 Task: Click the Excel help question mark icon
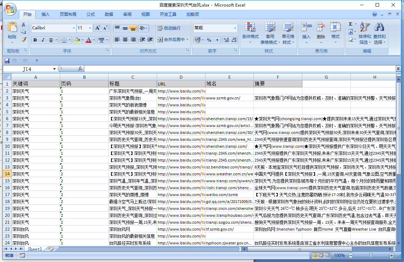click(375, 14)
